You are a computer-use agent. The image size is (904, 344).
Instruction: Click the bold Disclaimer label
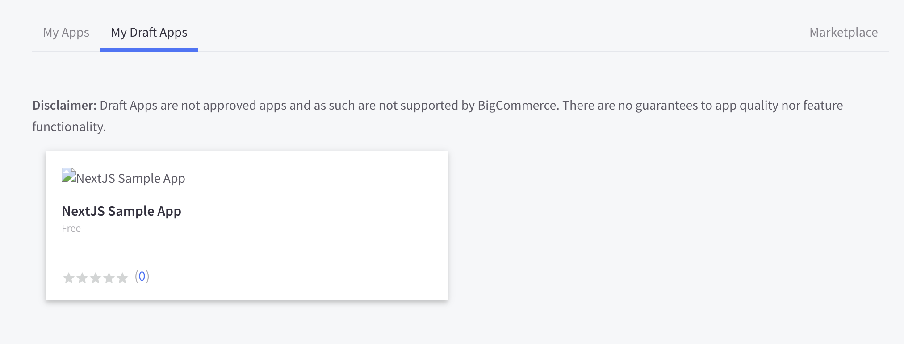(x=64, y=106)
